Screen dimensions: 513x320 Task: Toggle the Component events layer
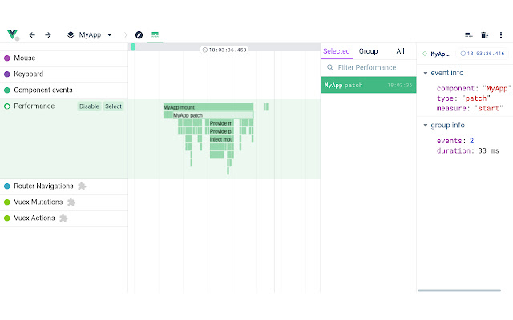pyautogui.click(x=7, y=90)
